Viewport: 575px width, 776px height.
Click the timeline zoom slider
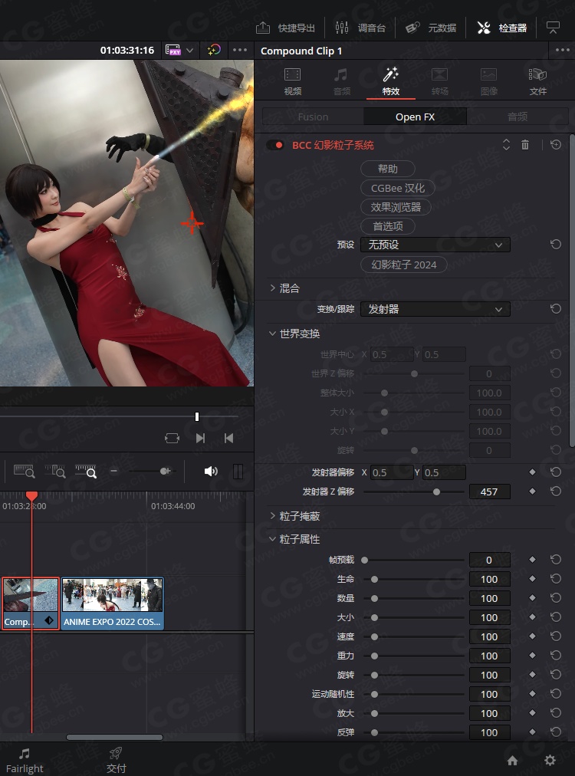pyautogui.click(x=165, y=471)
